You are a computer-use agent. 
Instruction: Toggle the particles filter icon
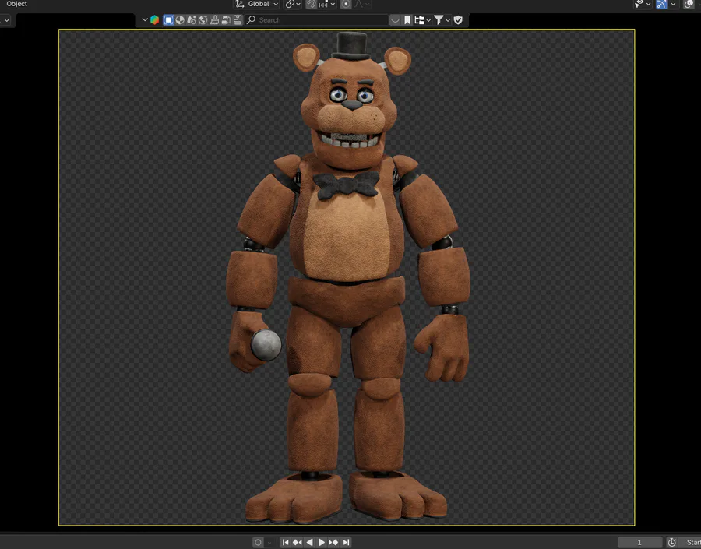192,19
